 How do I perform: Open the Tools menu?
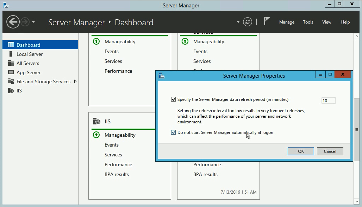(x=308, y=22)
